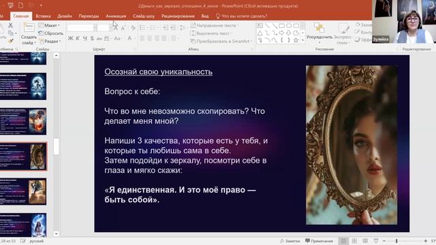436x245 pixels.
Task: Toggle strikethrough (abc) formatting
Action: click(x=99, y=38)
